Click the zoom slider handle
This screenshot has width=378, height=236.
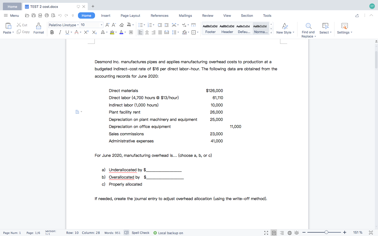(326, 232)
